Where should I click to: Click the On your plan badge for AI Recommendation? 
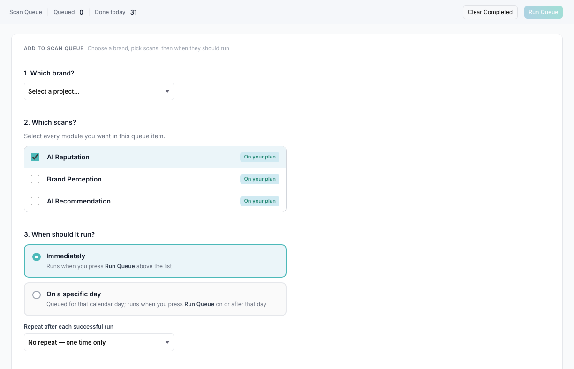tap(260, 201)
